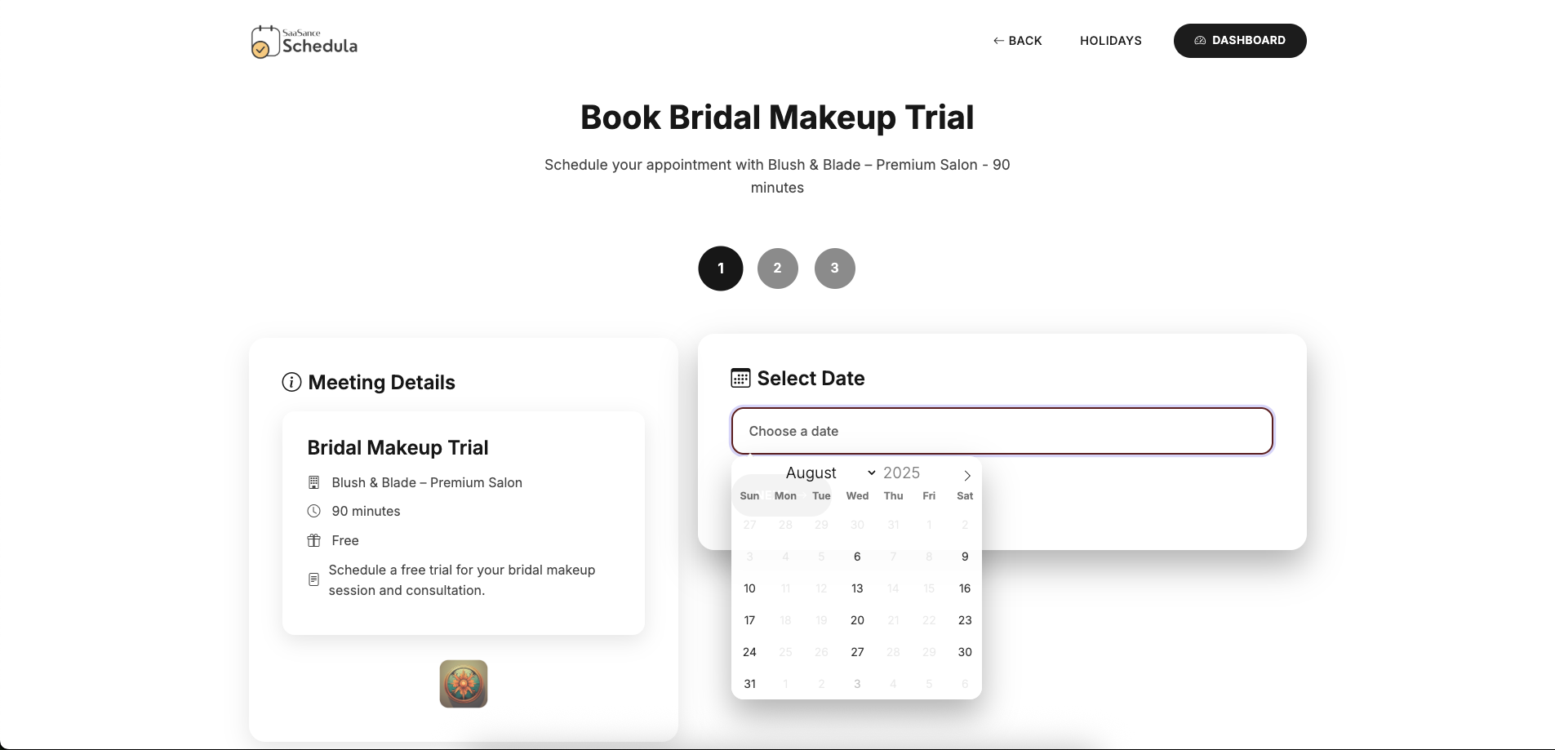1555x750 pixels.
Task: Select August 16 on the calendar
Action: [x=964, y=588]
